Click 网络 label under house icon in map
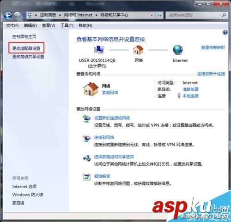 pyautogui.click(x=139, y=60)
